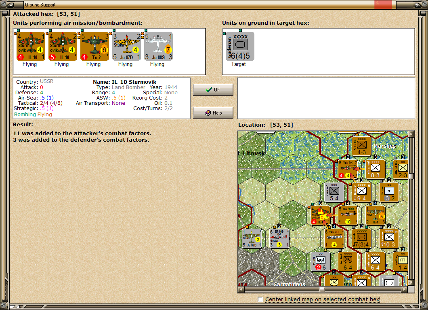Click the Ground Support window title

tap(40, 4)
